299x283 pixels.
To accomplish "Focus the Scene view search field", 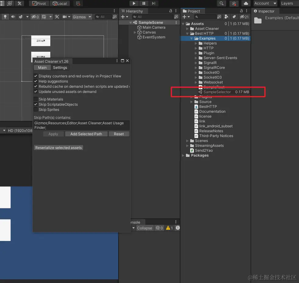I will pyautogui.click(x=103, y=17).
